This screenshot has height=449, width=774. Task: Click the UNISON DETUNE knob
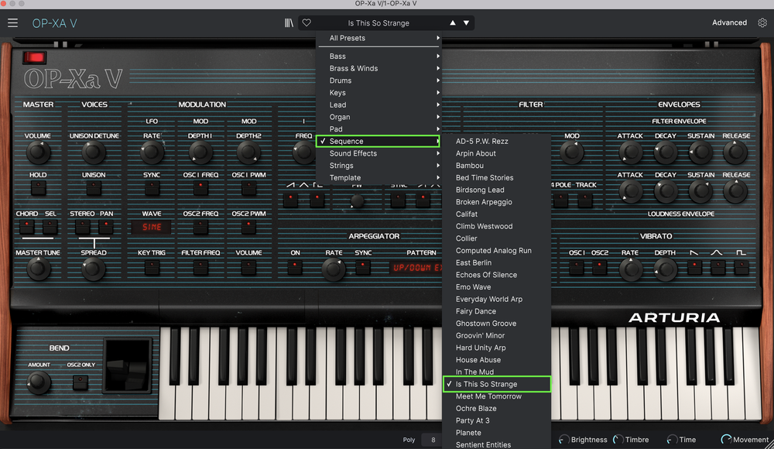click(94, 153)
